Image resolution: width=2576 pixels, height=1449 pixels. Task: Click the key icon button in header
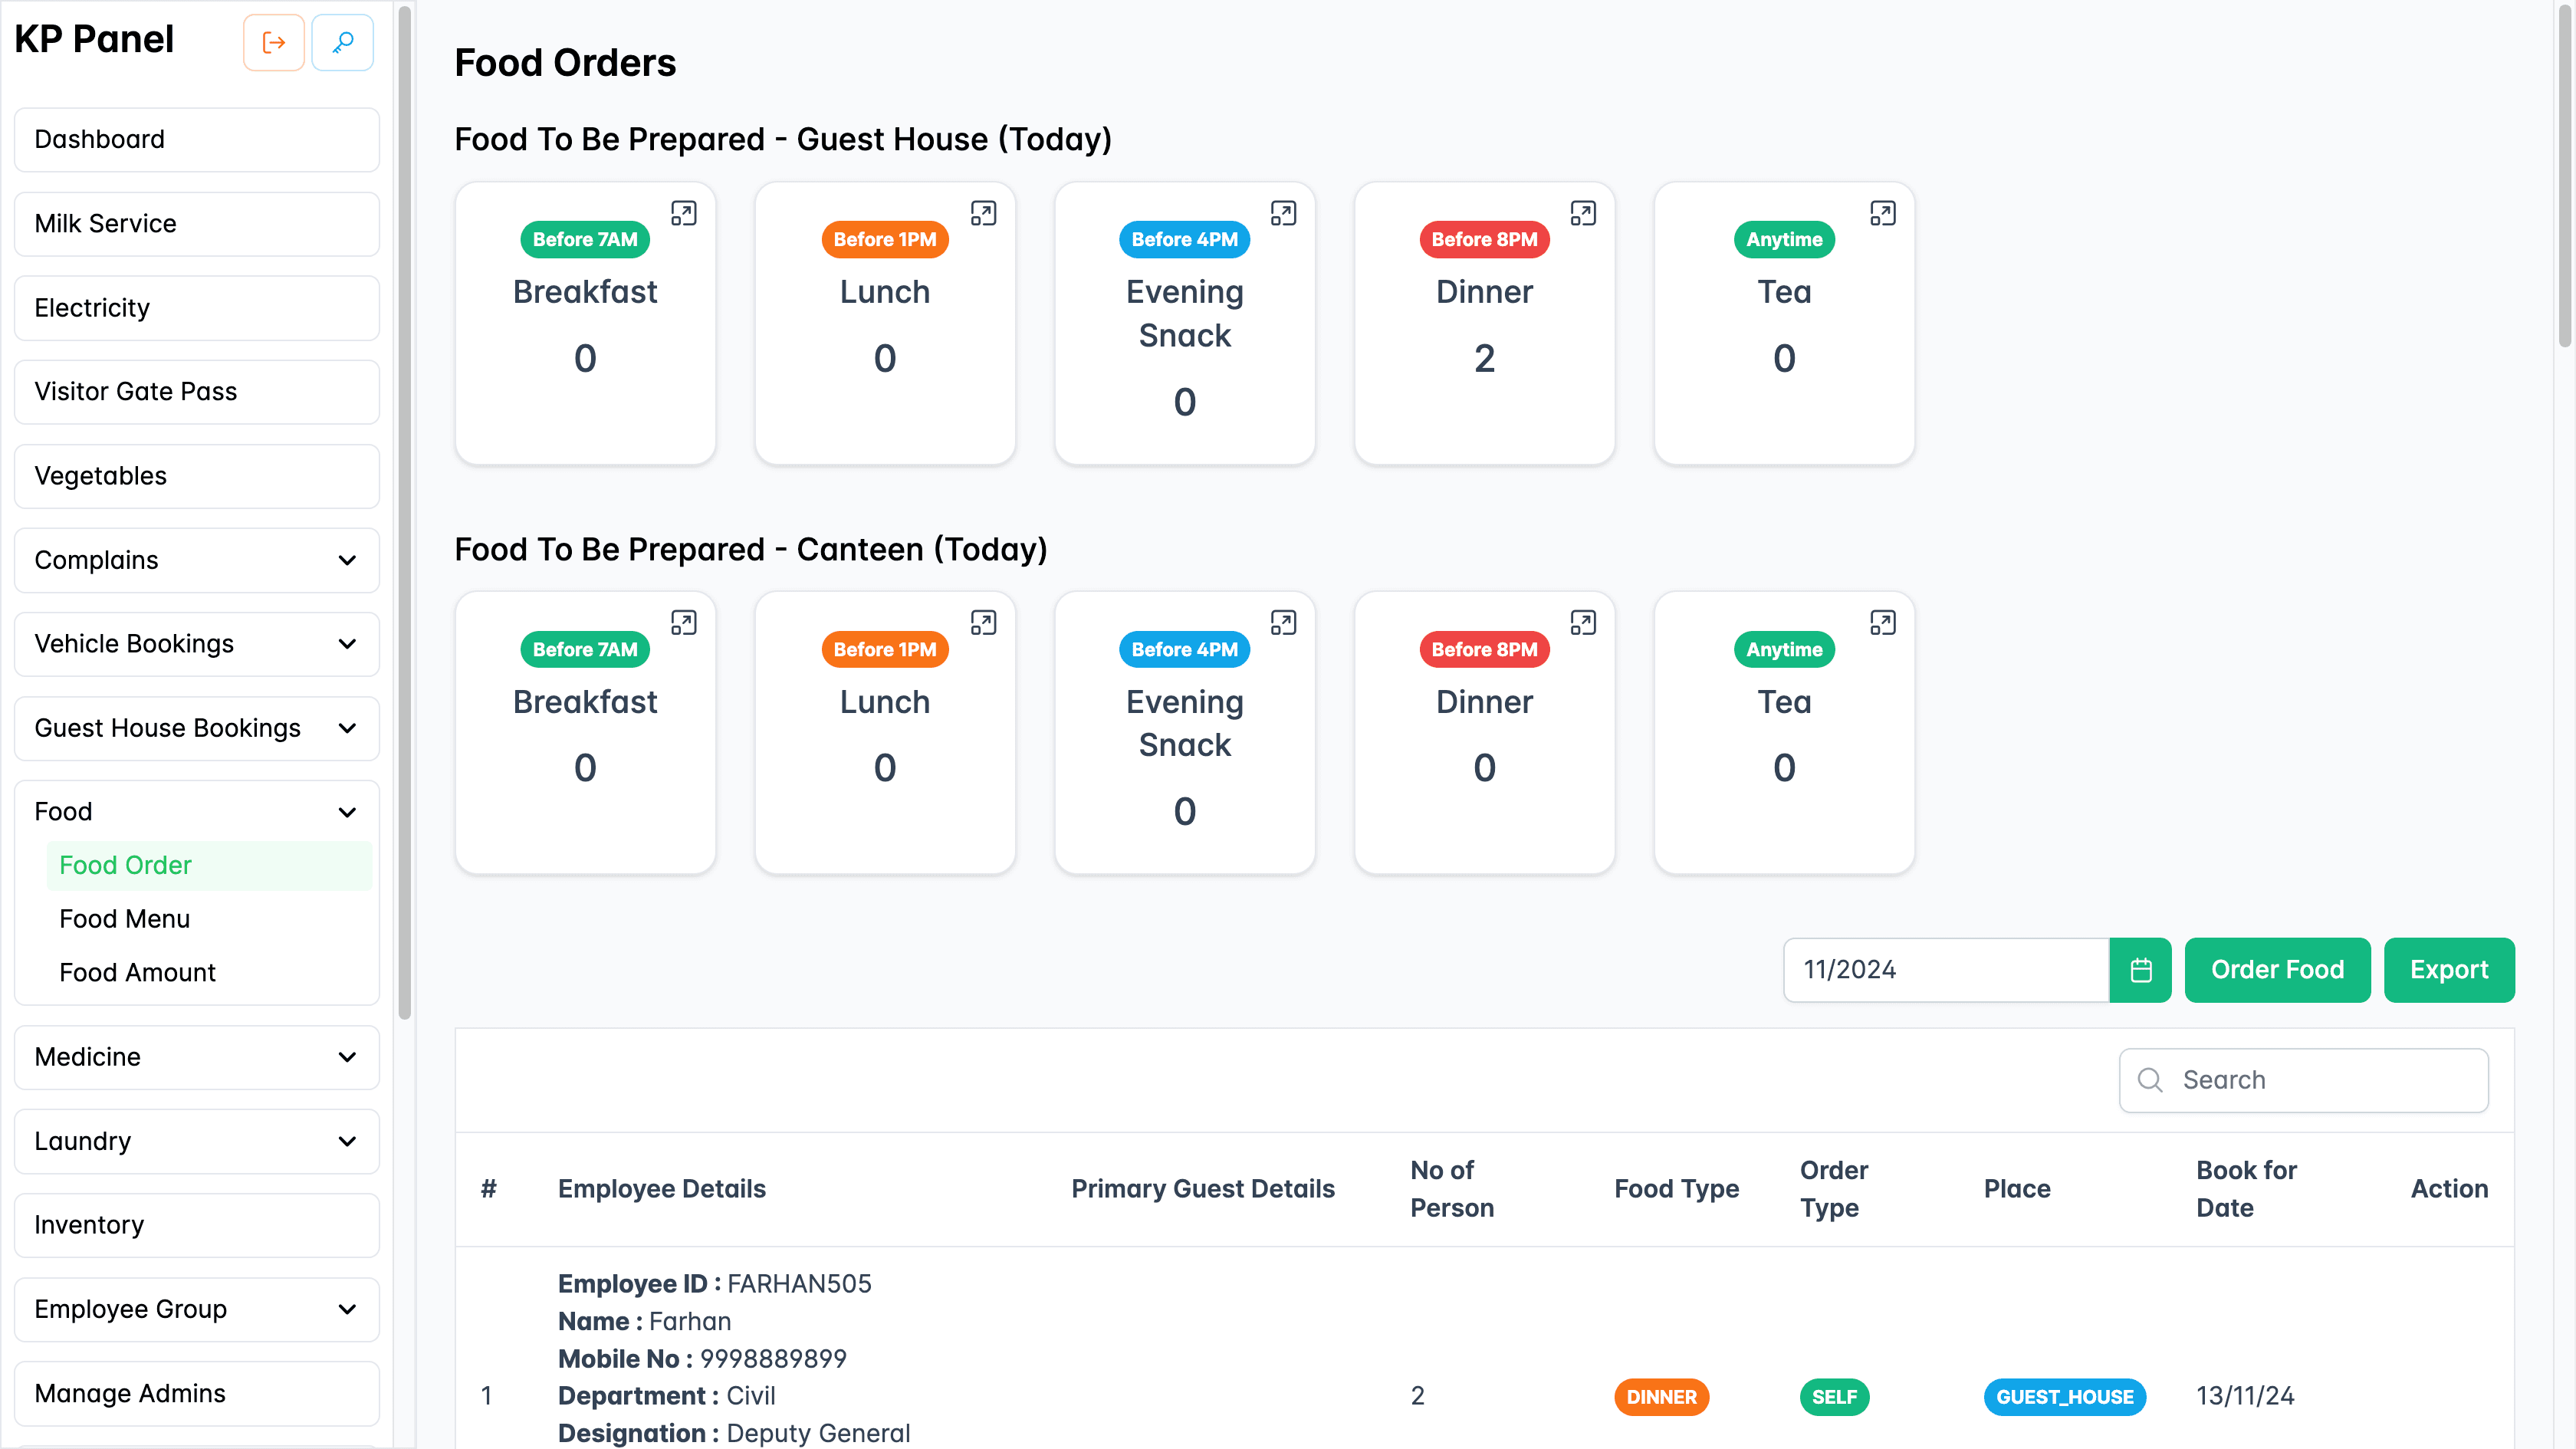pos(342,42)
